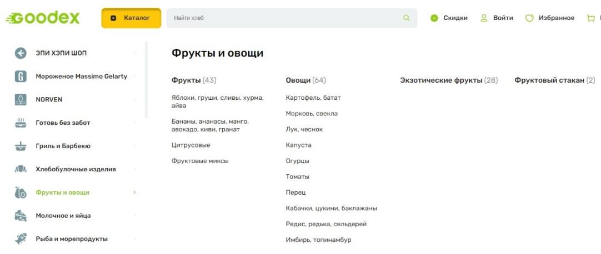Open Гриль и Барбекю category

point(63,146)
